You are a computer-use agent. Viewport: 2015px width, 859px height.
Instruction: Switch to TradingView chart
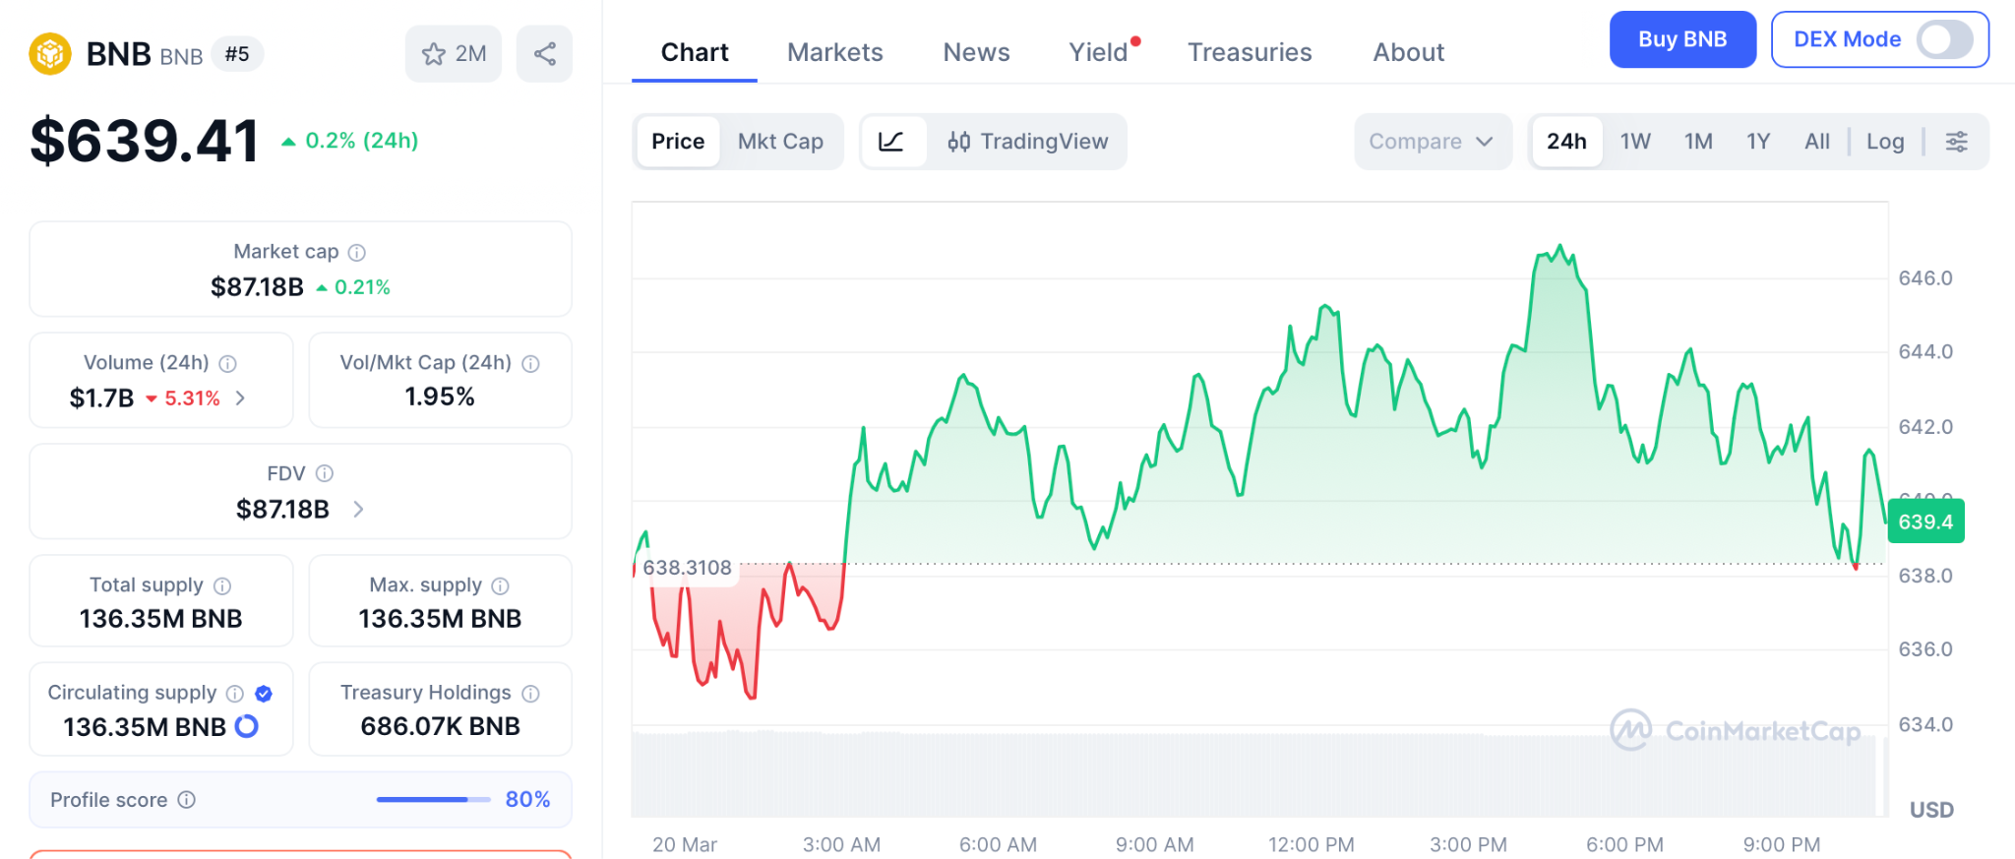(1027, 142)
